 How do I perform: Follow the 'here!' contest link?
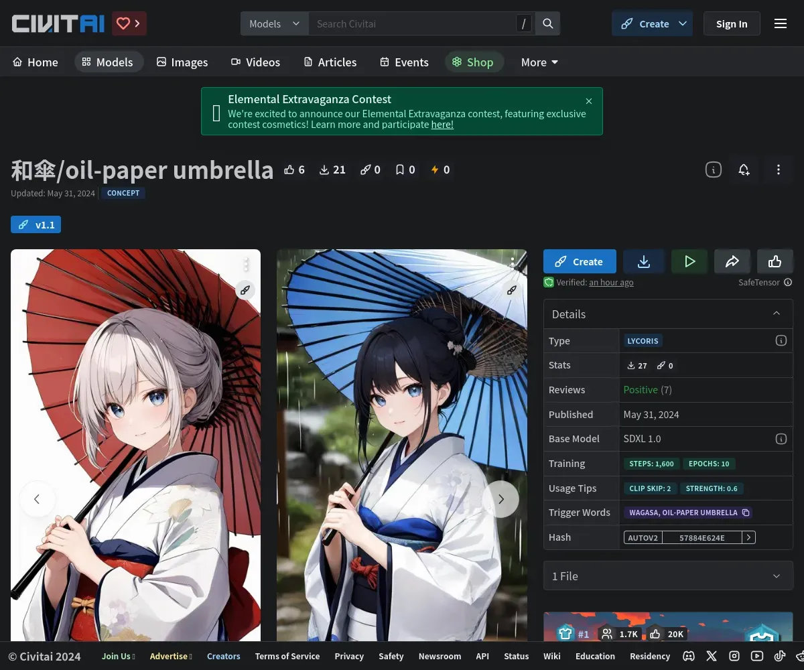tap(442, 125)
